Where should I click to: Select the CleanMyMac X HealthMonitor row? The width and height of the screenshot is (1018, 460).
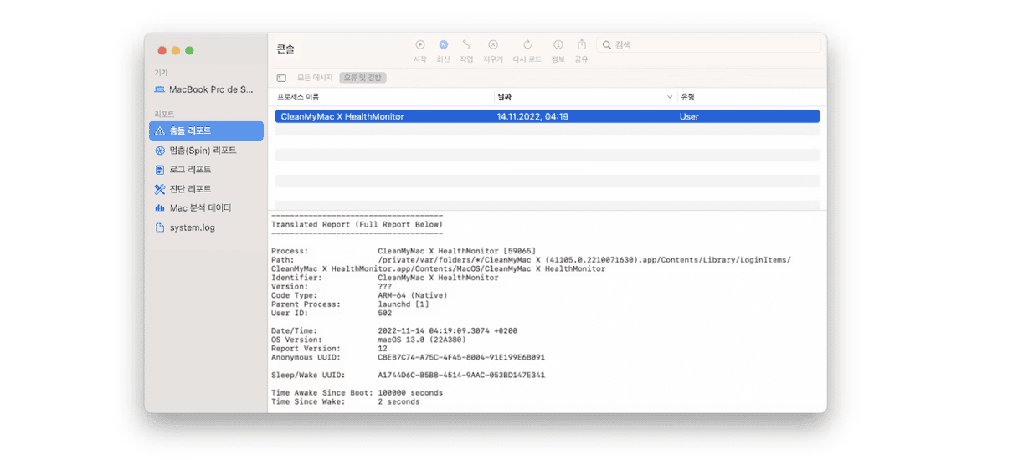pyautogui.click(x=547, y=117)
